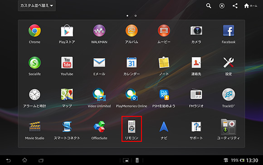Screen dimensions: 263x165
Task: Open PlayMemories Online app
Action: [x=131, y=98]
